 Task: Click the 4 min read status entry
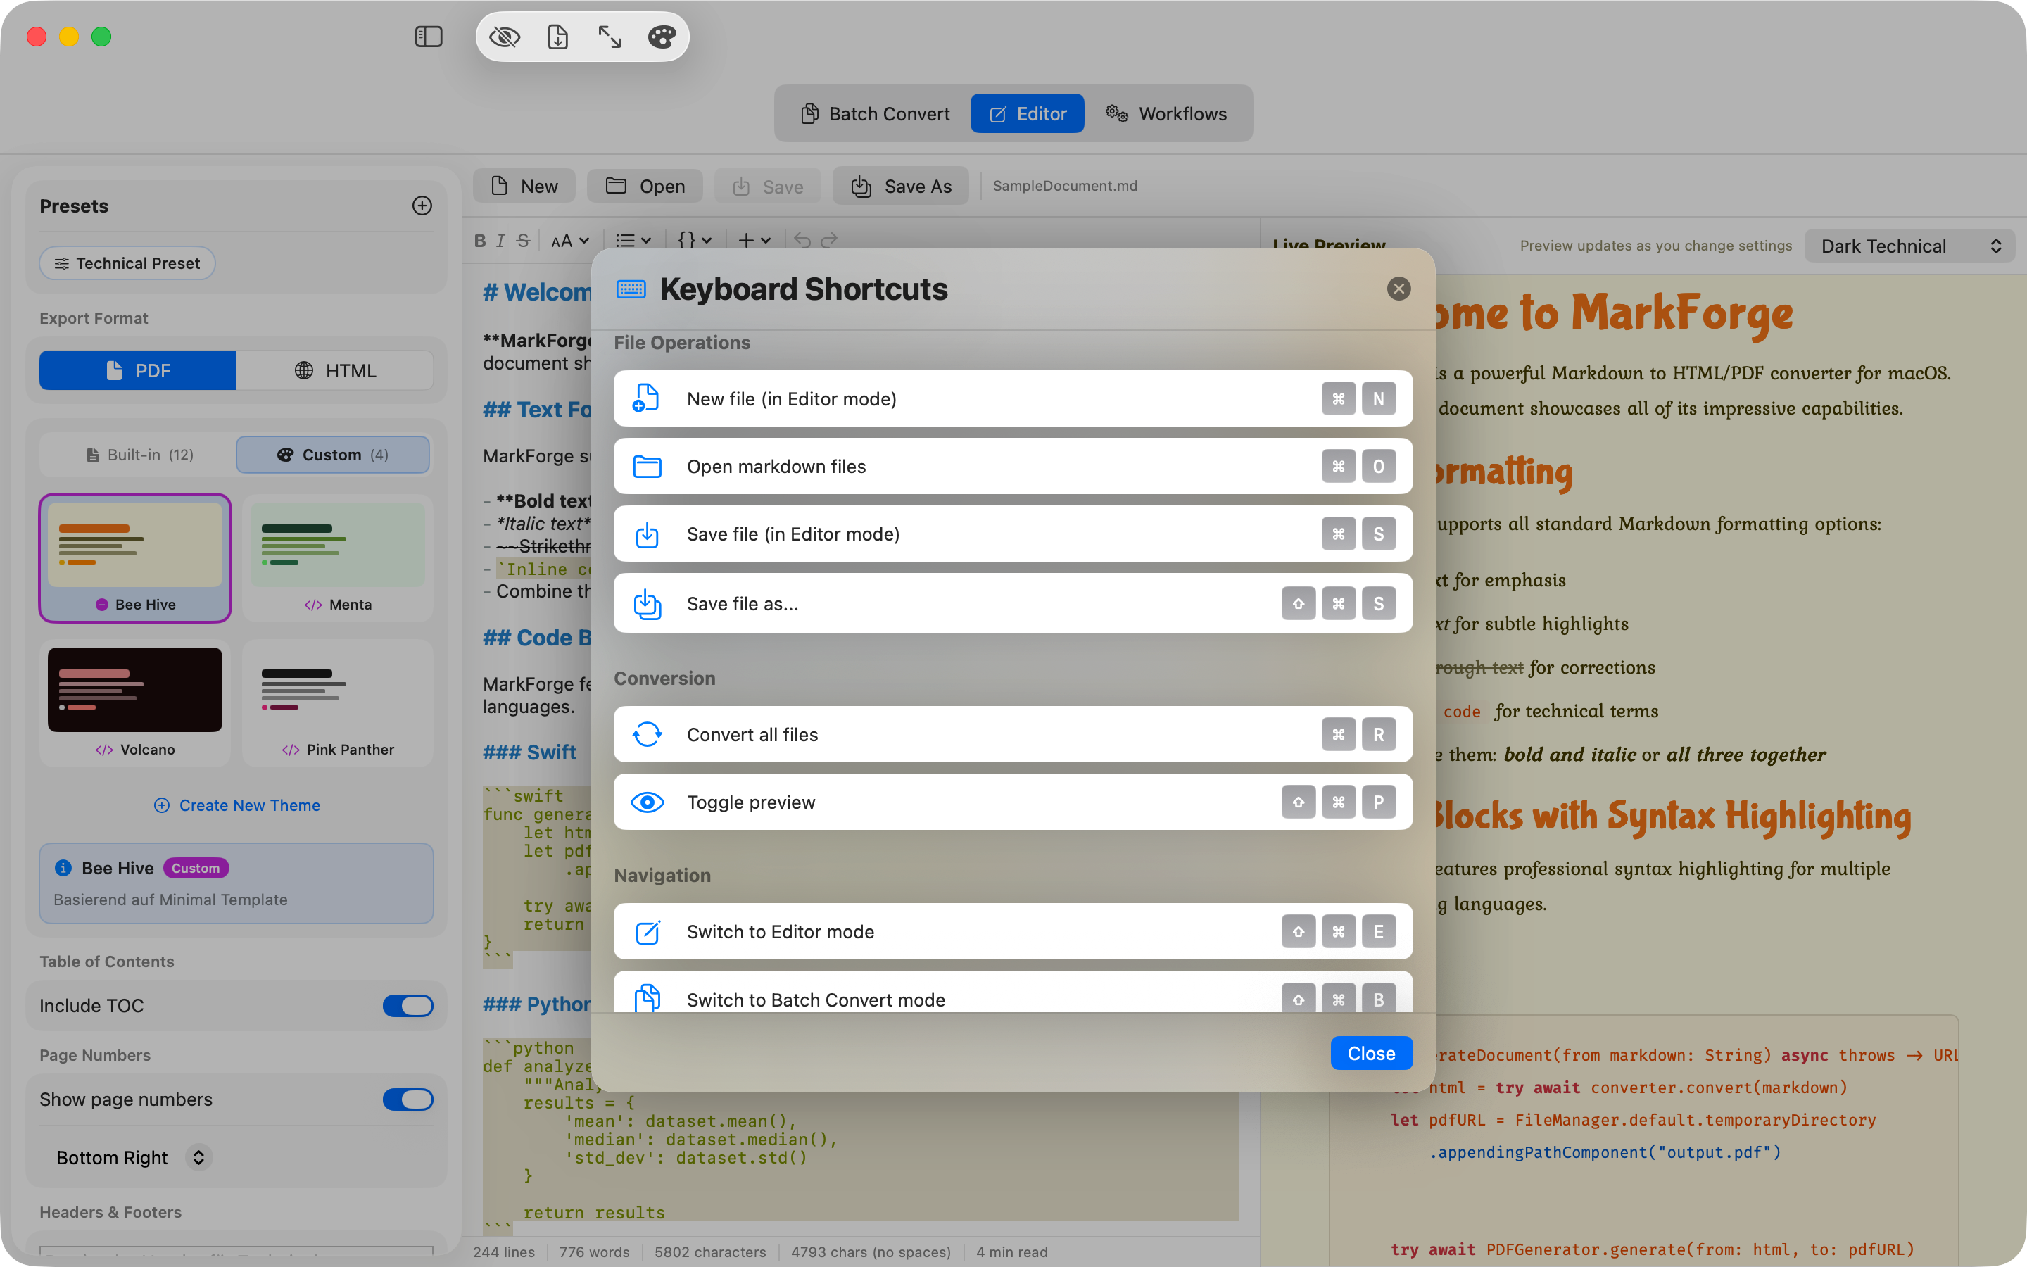coord(1011,1252)
